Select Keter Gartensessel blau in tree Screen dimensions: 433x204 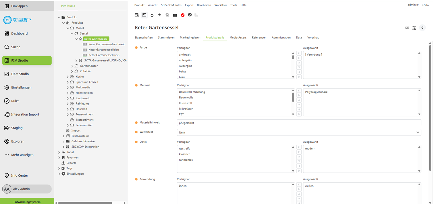103,50
